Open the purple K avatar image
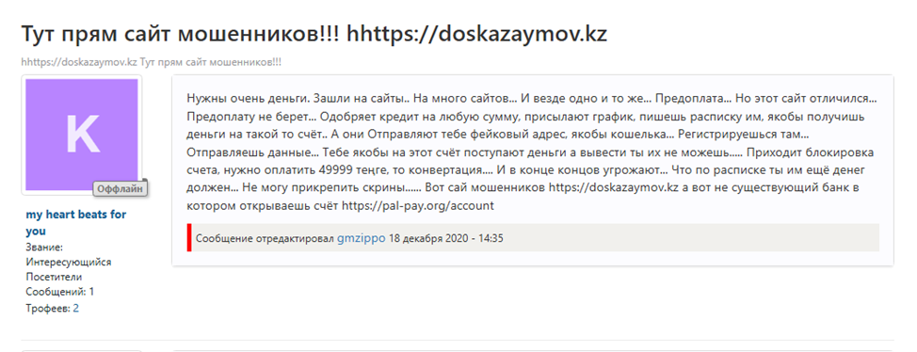 click(81, 135)
